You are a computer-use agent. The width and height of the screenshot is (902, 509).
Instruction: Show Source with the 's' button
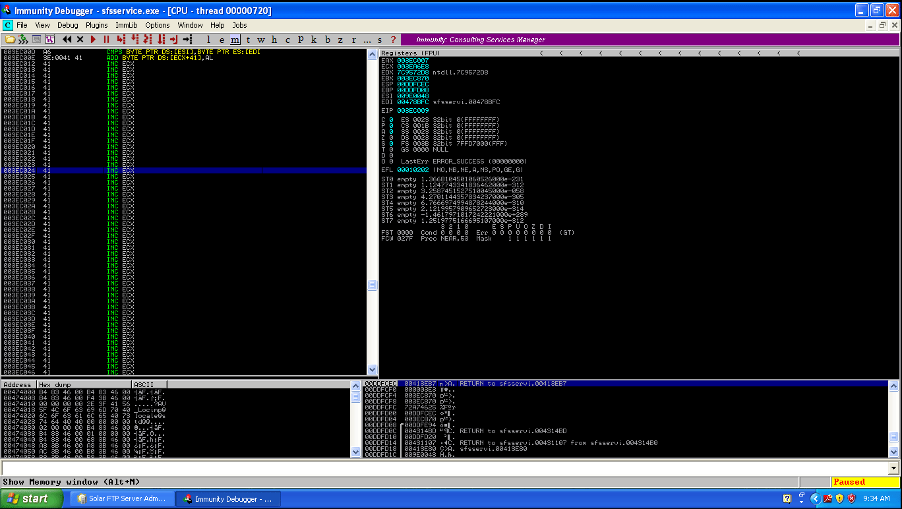(380, 40)
